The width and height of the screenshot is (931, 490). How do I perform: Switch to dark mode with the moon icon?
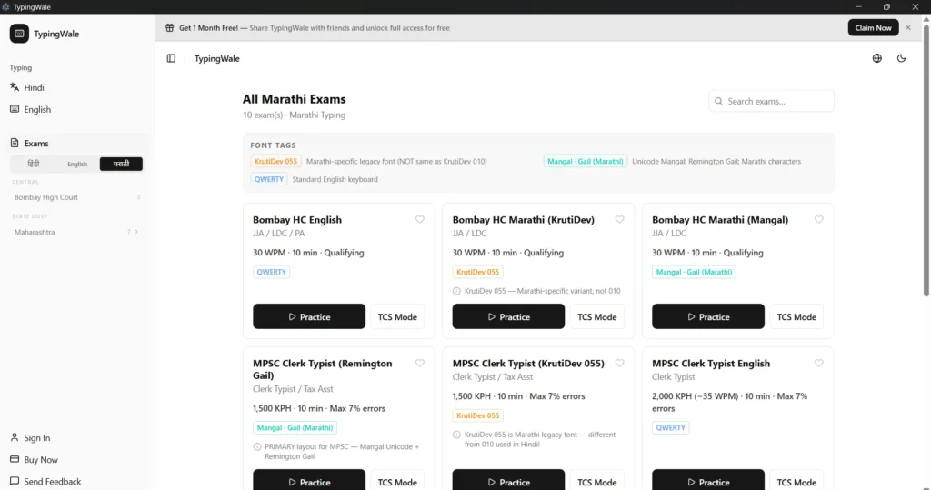pyautogui.click(x=901, y=58)
